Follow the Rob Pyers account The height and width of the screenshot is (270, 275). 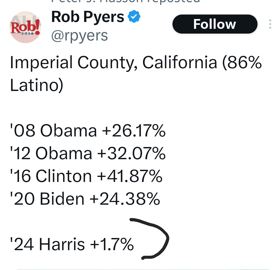click(215, 24)
